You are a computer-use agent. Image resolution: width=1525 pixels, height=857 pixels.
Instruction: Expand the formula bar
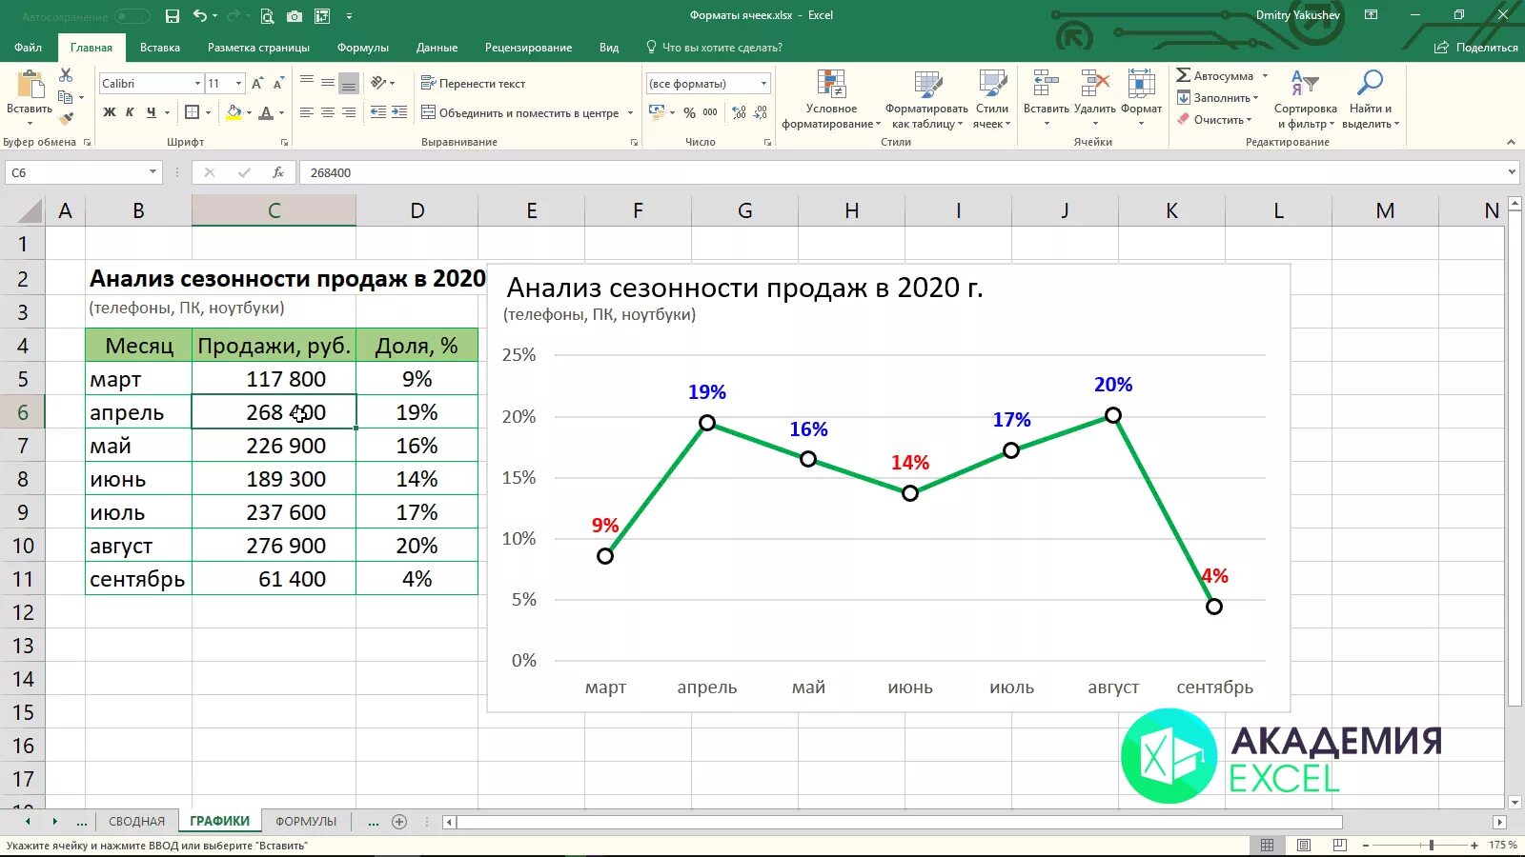pyautogui.click(x=1512, y=172)
